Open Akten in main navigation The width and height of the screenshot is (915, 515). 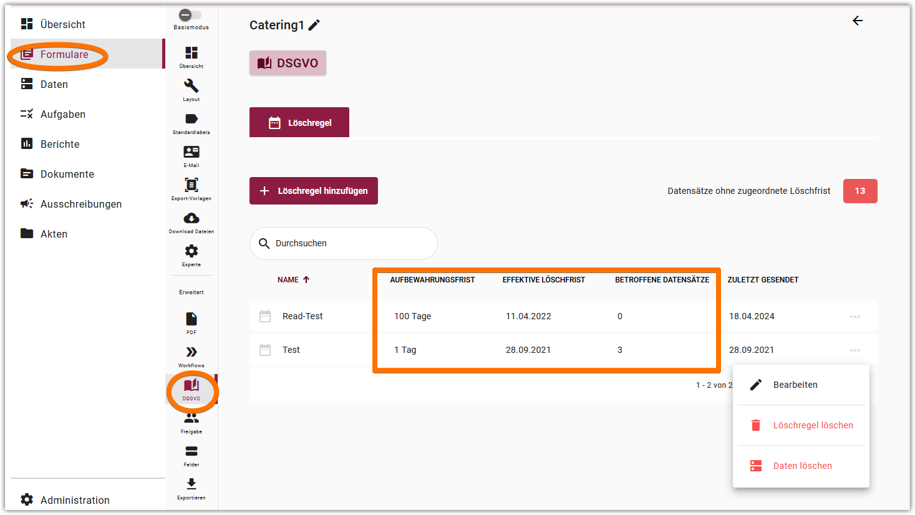(x=87, y=234)
